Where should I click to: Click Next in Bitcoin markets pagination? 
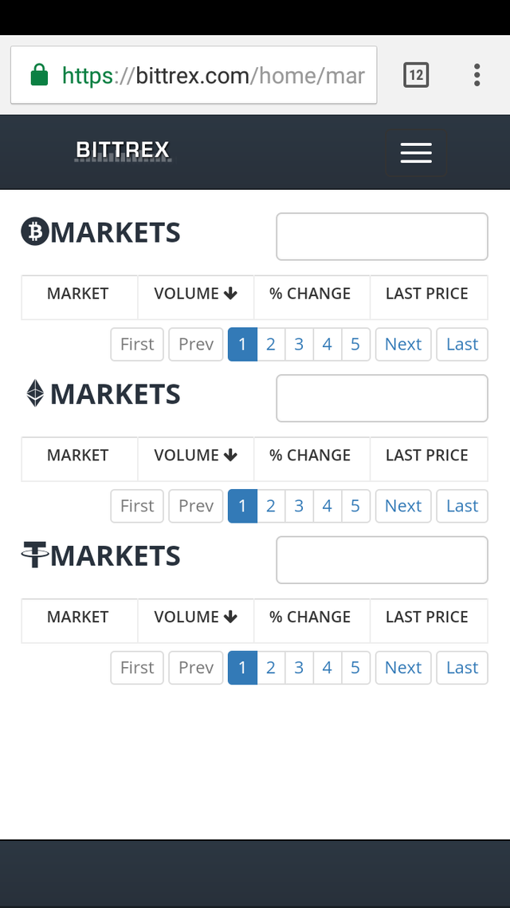point(403,345)
